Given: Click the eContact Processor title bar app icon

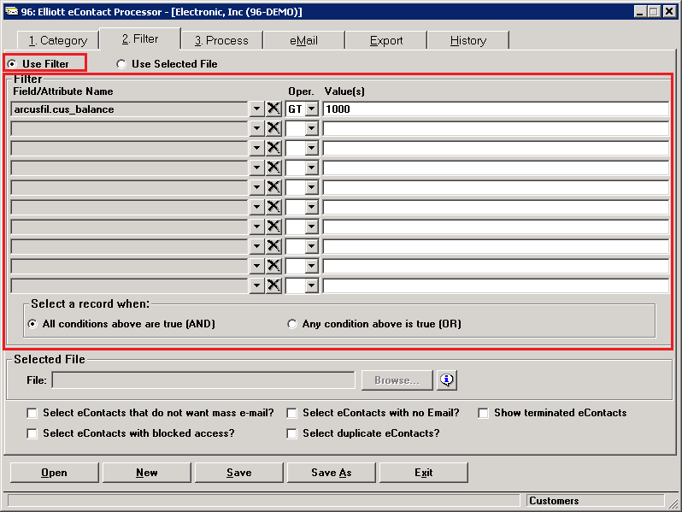Looking at the screenshot, I should pos(11,11).
